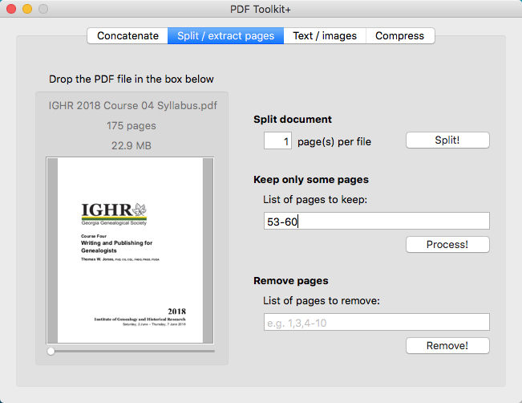The image size is (522, 403).
Task: Click the gray zoom window button
Action: (x=43, y=9)
